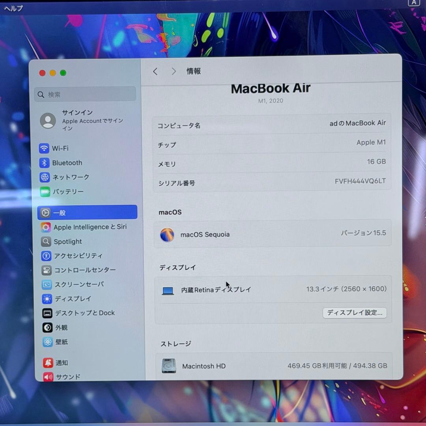426x426 pixels.
Task: Select Apple Intelligence と Siri settings
Action: pyautogui.click(x=90, y=227)
